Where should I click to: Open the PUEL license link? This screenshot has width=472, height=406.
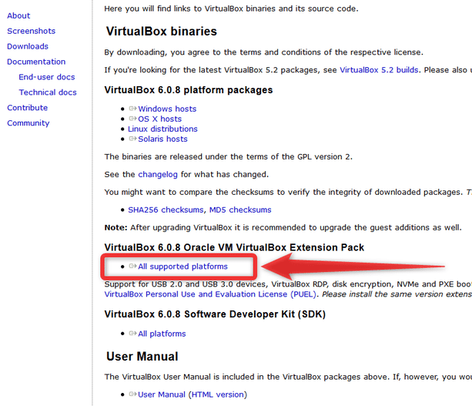coord(210,294)
